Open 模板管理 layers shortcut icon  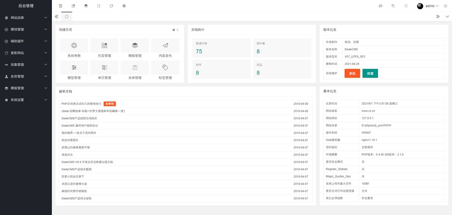(x=135, y=46)
